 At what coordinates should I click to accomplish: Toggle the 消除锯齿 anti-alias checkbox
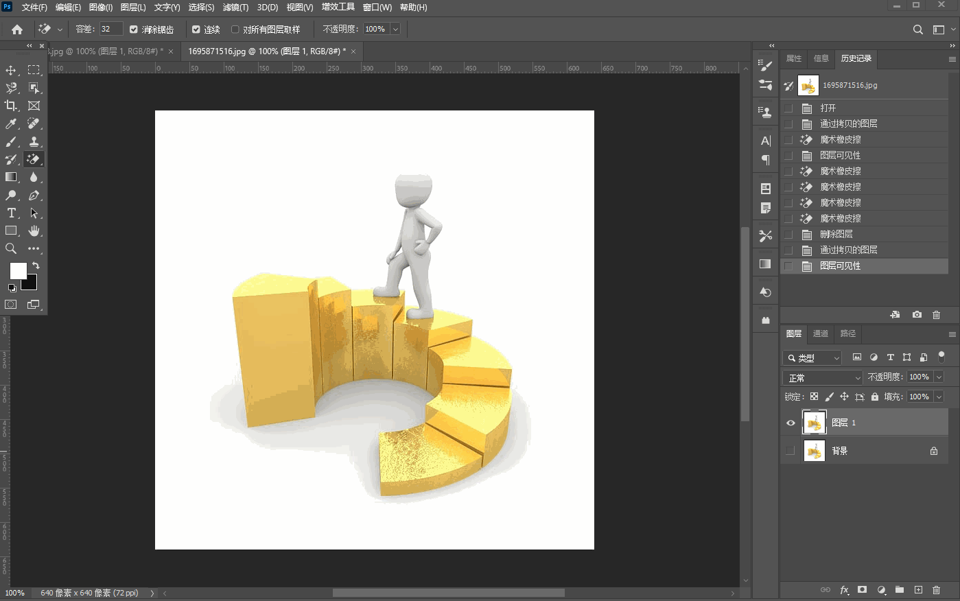click(x=134, y=30)
